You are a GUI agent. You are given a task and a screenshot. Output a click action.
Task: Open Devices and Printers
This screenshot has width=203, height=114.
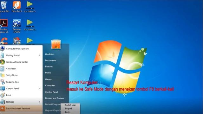click(x=54, y=98)
